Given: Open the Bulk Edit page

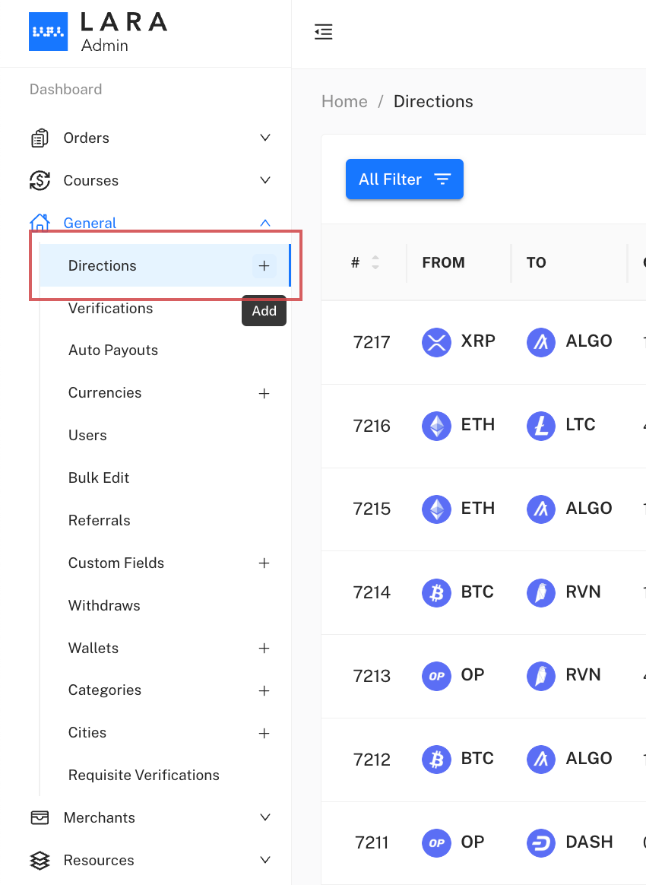Looking at the screenshot, I should point(99,478).
